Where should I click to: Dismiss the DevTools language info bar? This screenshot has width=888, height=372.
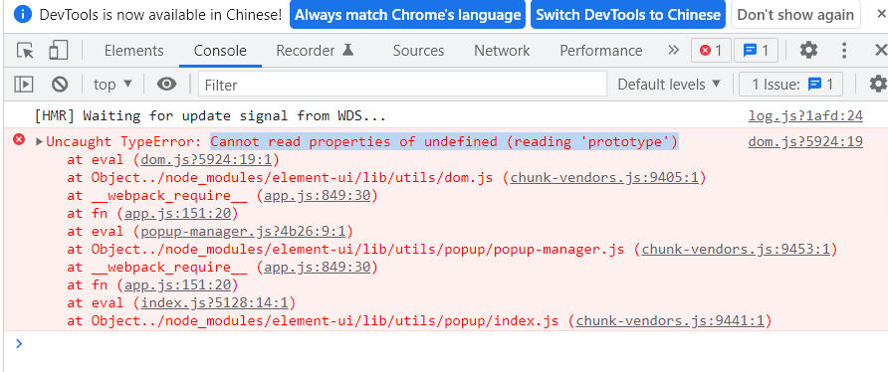880,15
